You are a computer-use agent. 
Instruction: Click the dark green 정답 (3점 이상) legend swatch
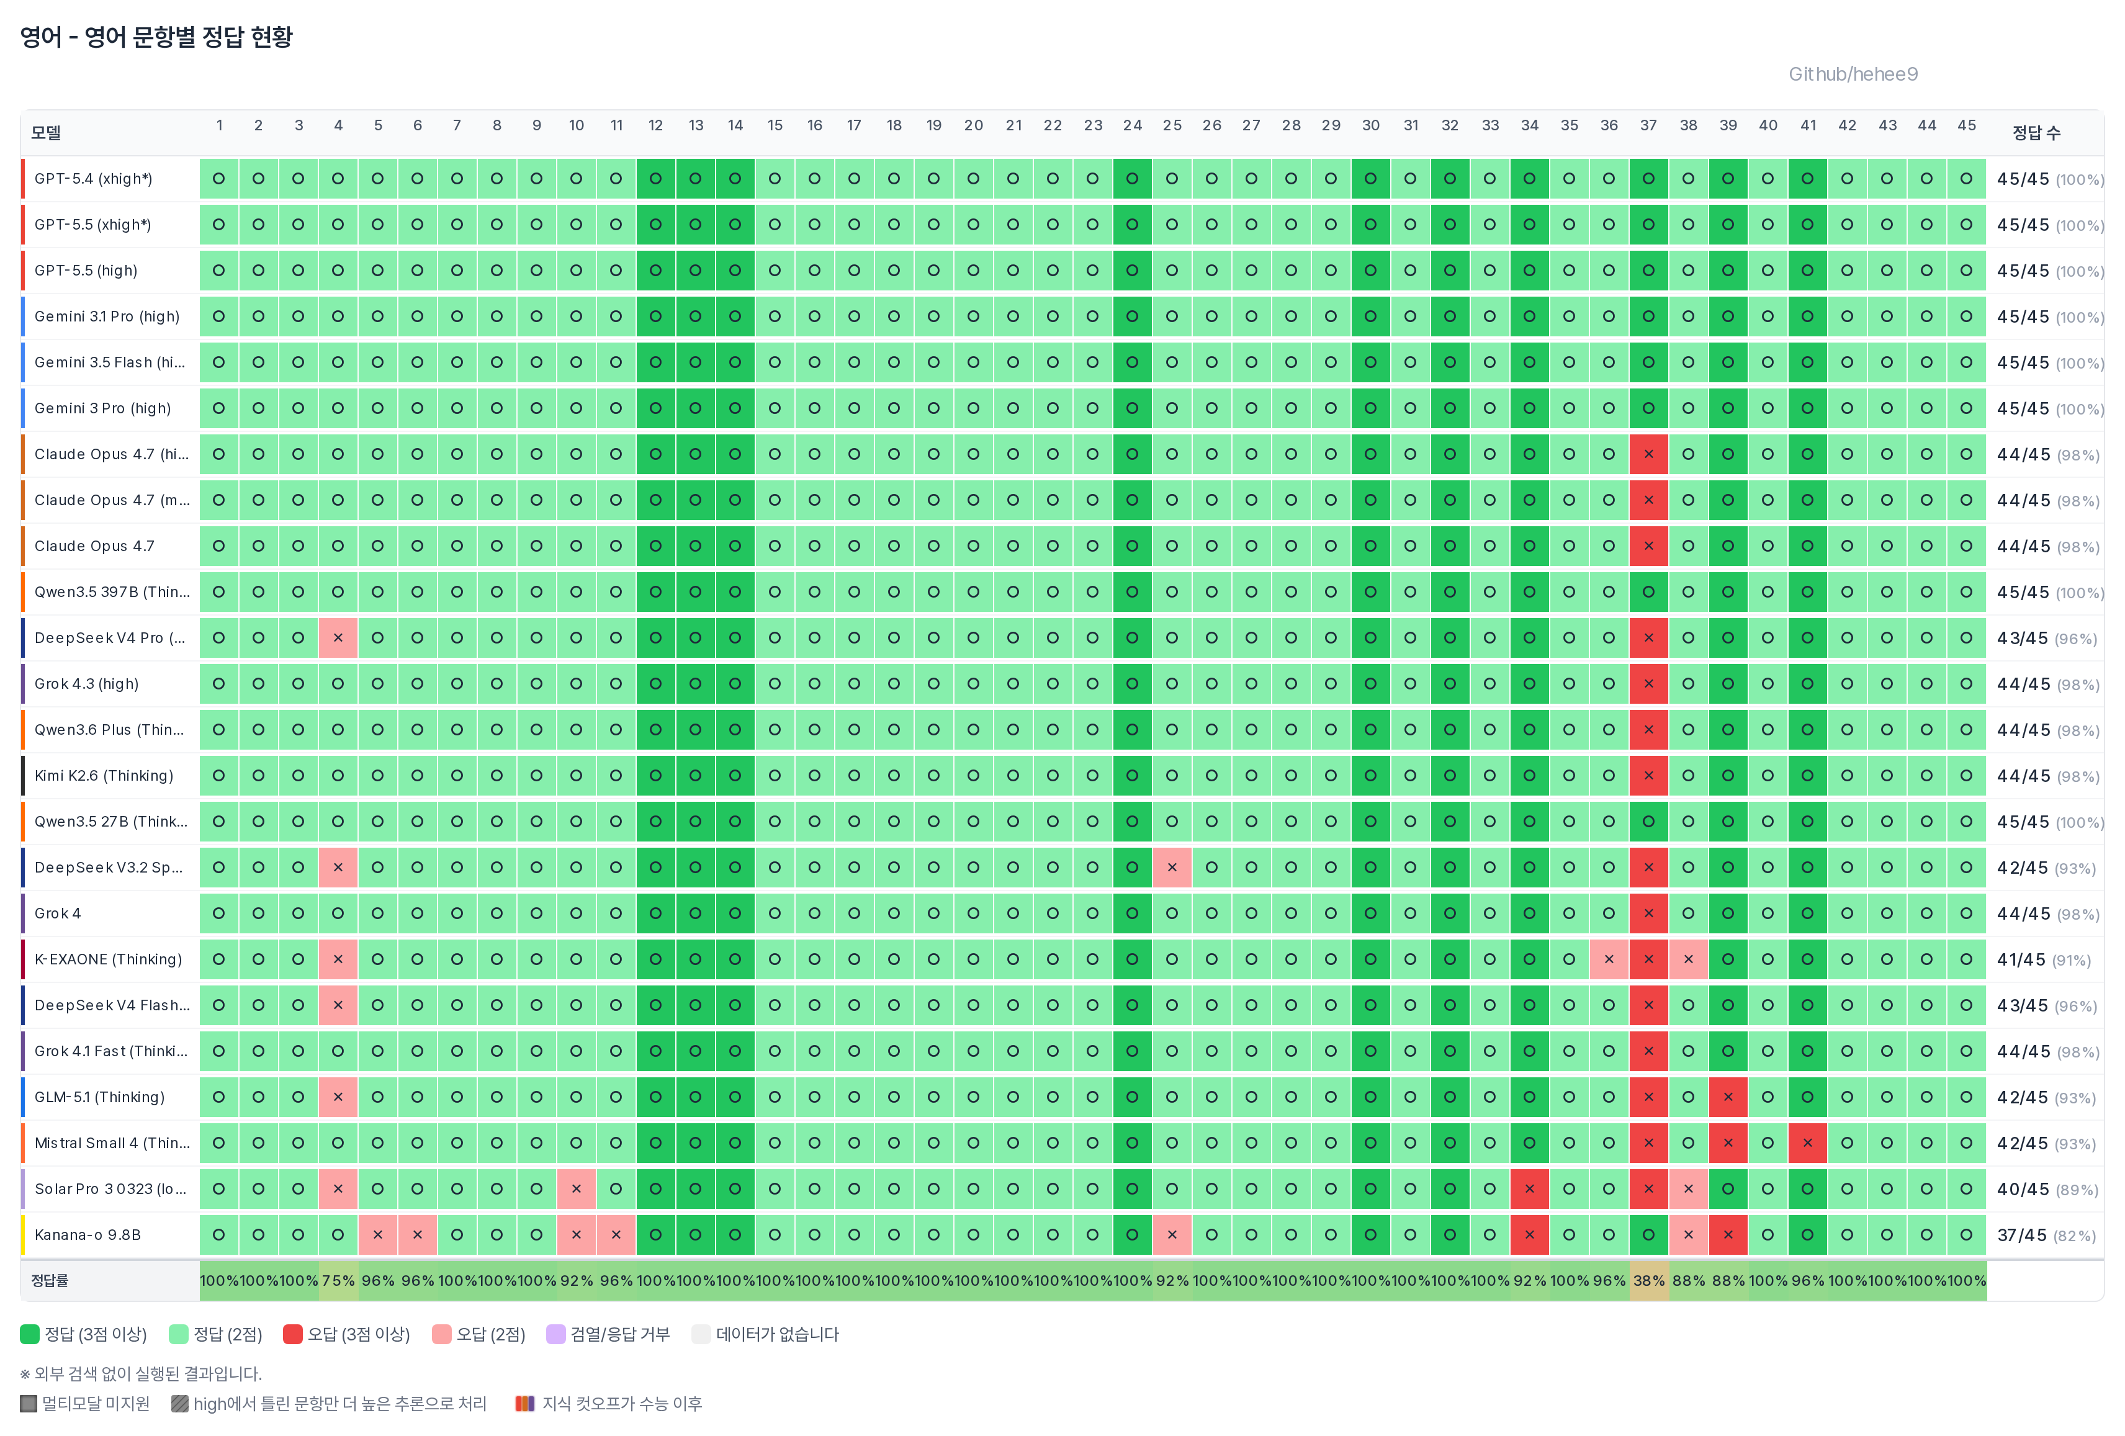(x=29, y=1335)
